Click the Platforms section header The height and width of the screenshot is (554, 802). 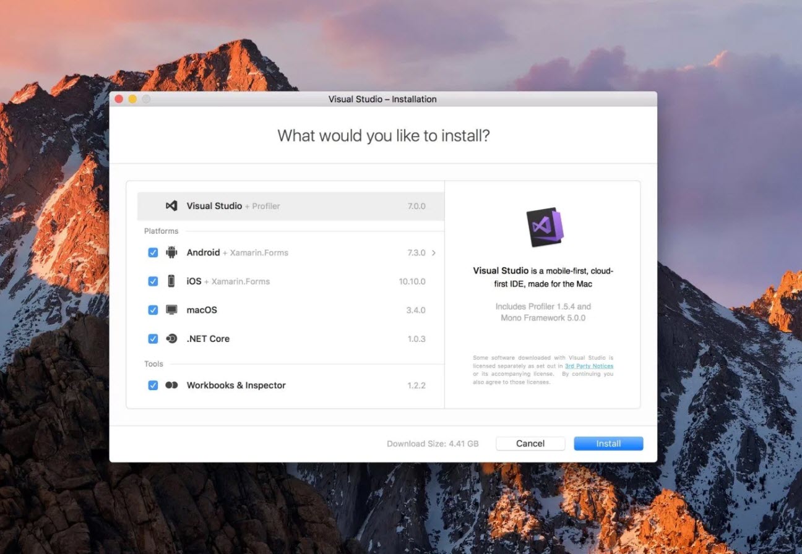click(161, 231)
